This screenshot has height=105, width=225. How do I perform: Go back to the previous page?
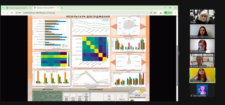point(4,13)
